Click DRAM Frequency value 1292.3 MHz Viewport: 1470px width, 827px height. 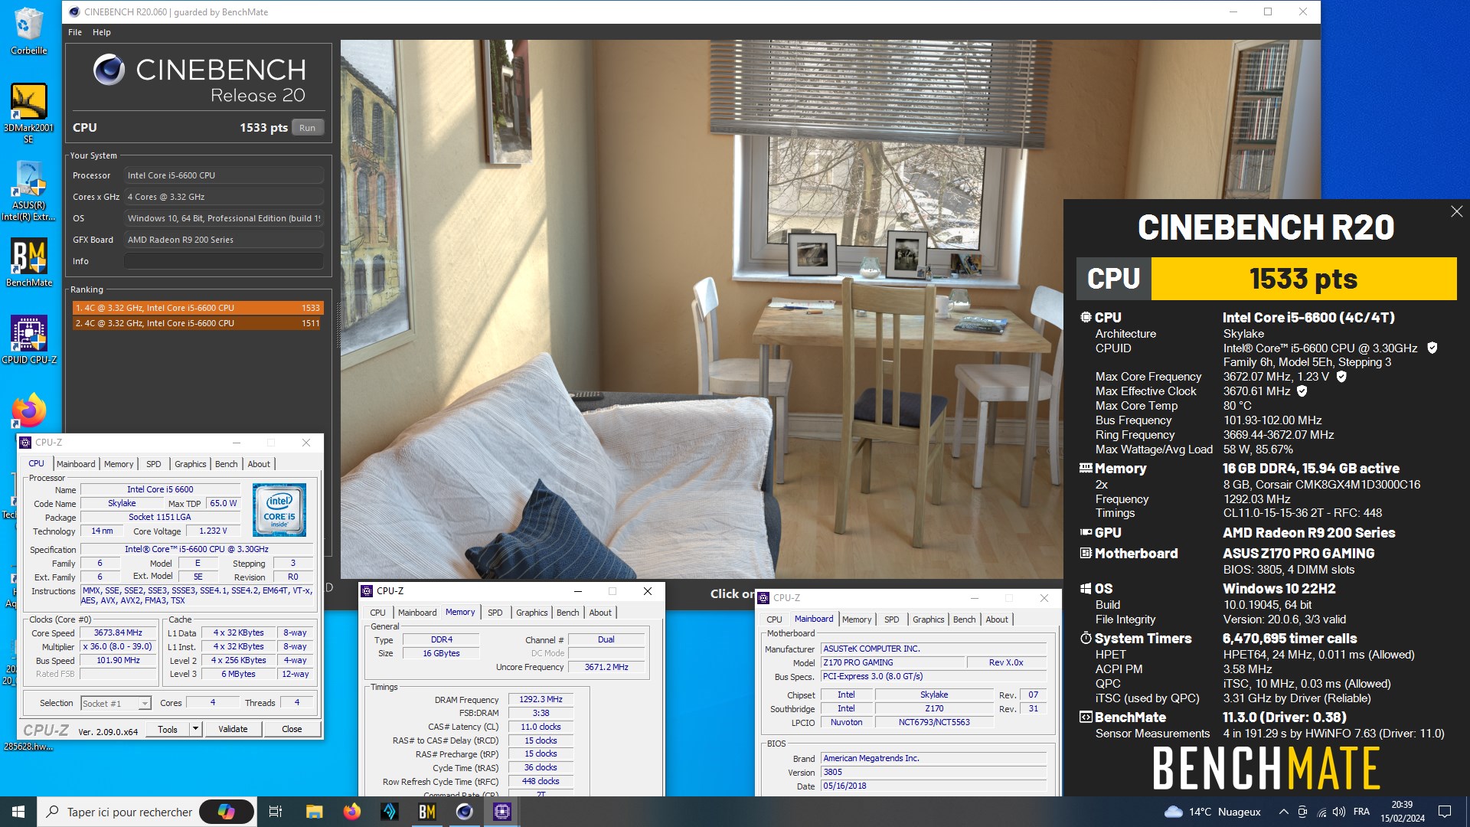(541, 699)
